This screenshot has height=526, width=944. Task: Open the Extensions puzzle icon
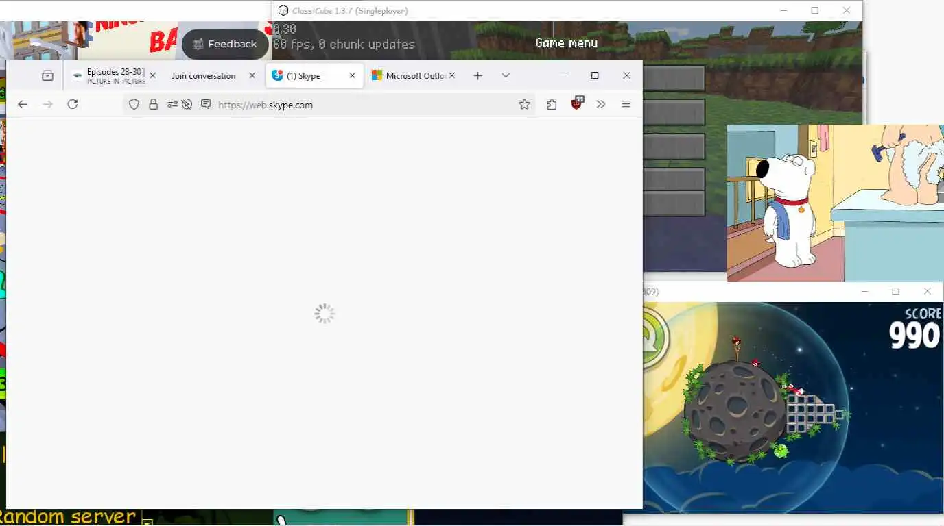(x=552, y=104)
